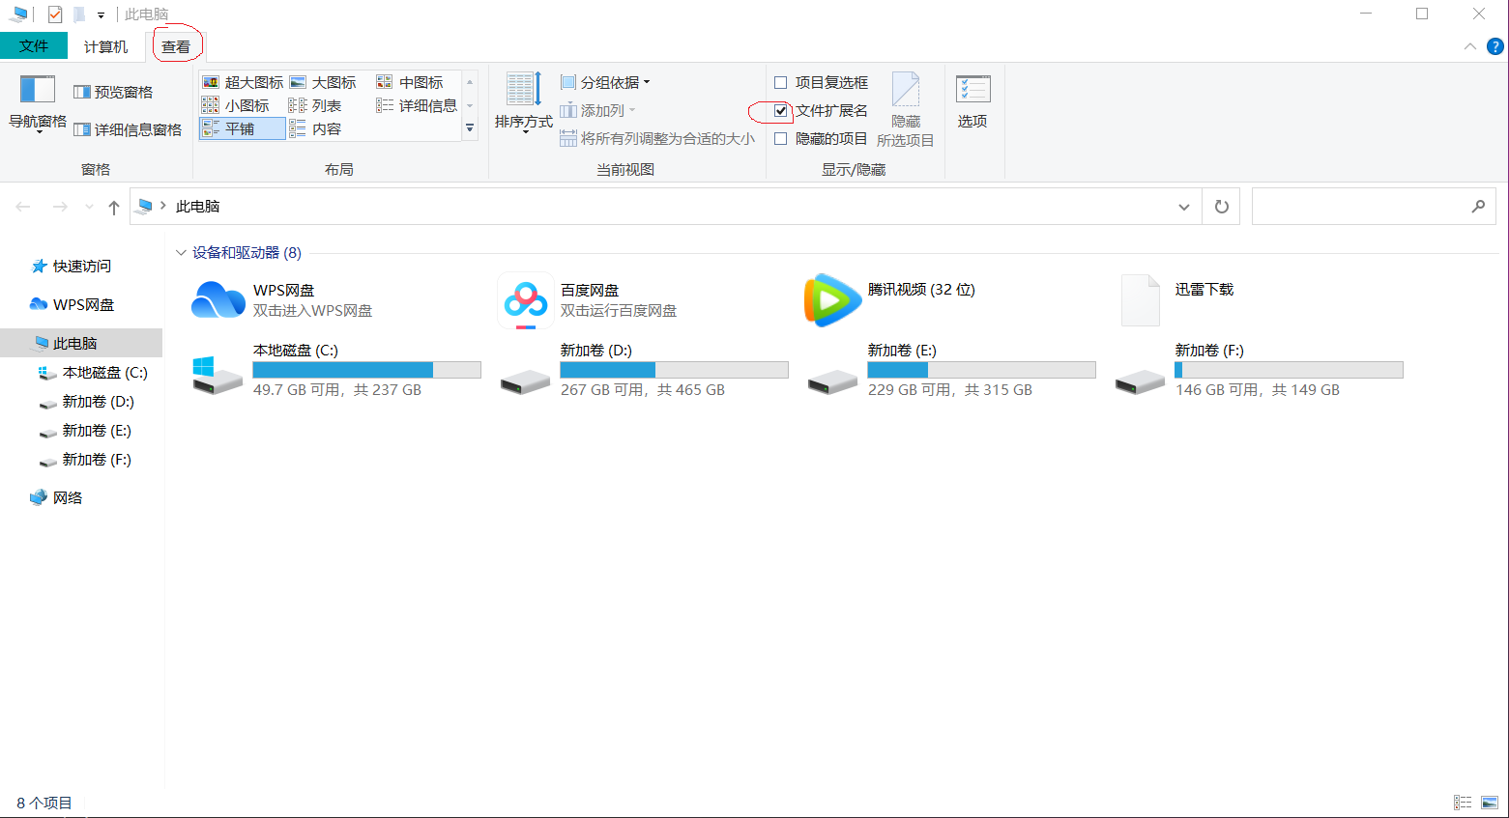Click the D: drive usage bar

coord(674,370)
